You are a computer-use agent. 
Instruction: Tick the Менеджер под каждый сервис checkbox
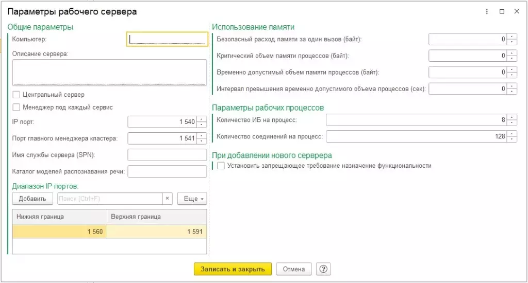point(16,108)
